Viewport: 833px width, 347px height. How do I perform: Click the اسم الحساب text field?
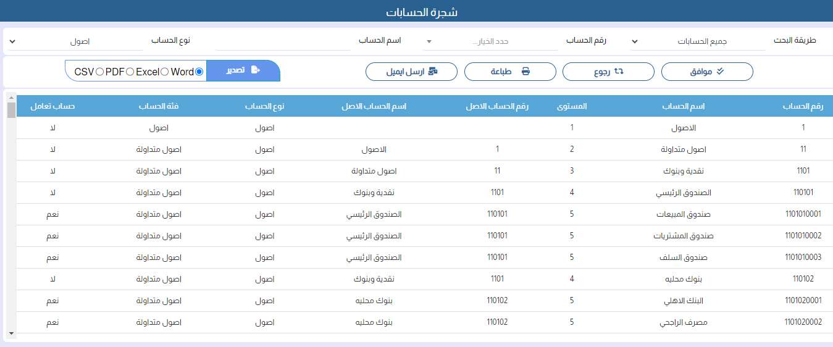coord(283,41)
